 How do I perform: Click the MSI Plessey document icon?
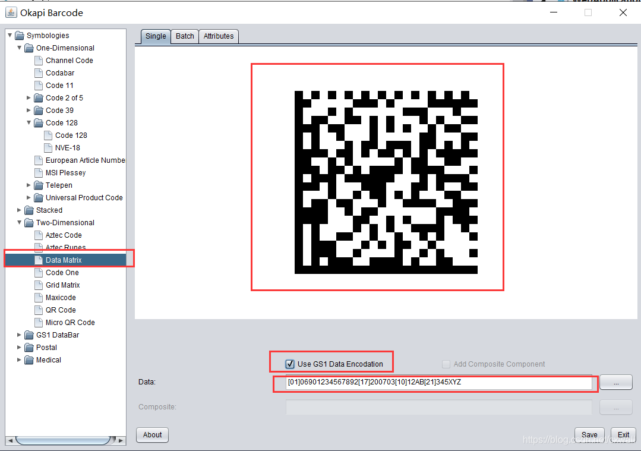[39, 173]
